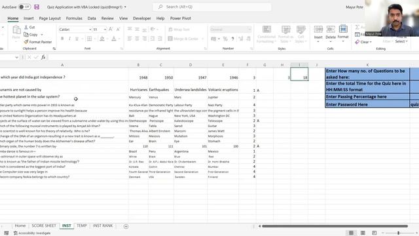This screenshot has height=236, width=419.
Task: Toggle Underline formatting
Action: (77, 39)
